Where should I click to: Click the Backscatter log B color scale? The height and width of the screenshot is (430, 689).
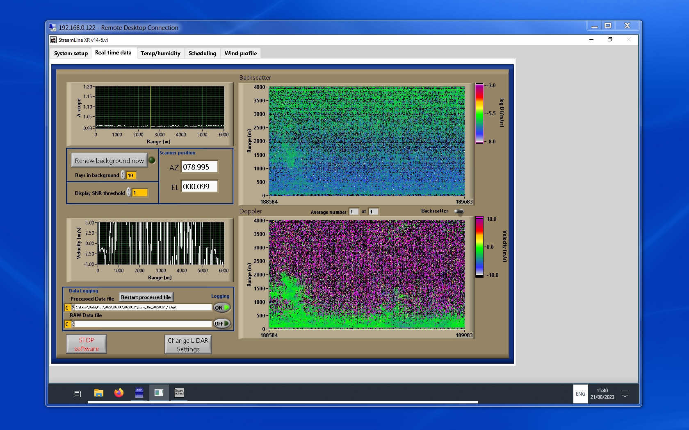click(479, 113)
